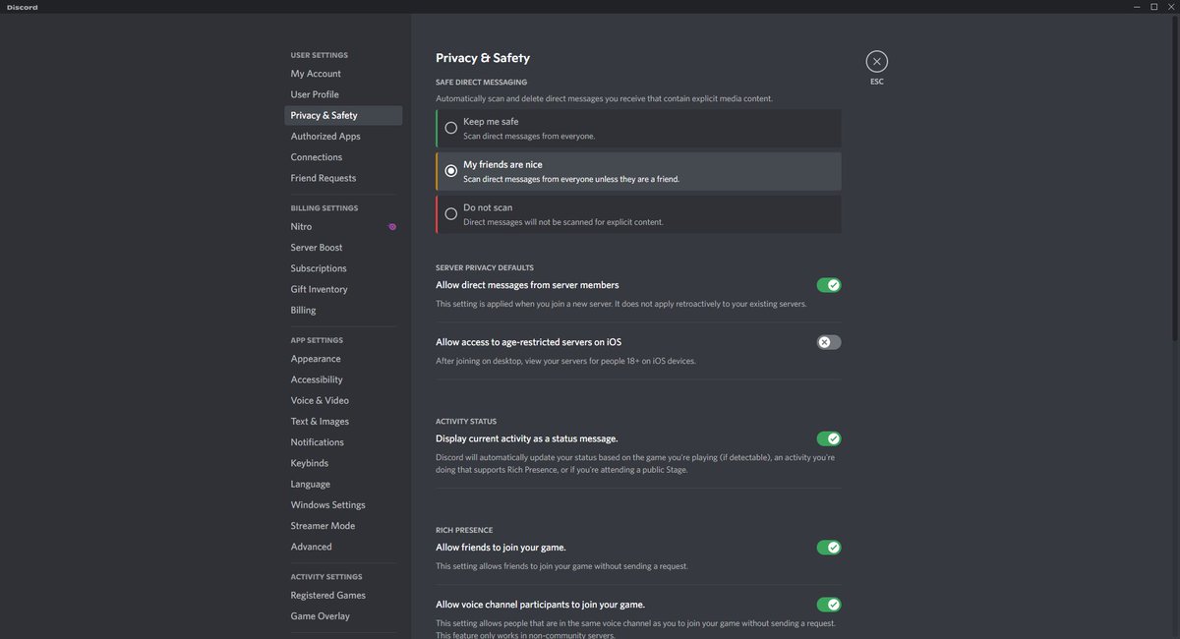Click the 'APP SETTINGS' sidebar header
The height and width of the screenshot is (639, 1180).
pos(317,340)
